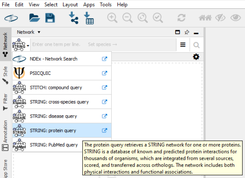Open the Edit menu
Image resolution: width=245 pixels, height=178 pixels.
click(x=19, y=4)
